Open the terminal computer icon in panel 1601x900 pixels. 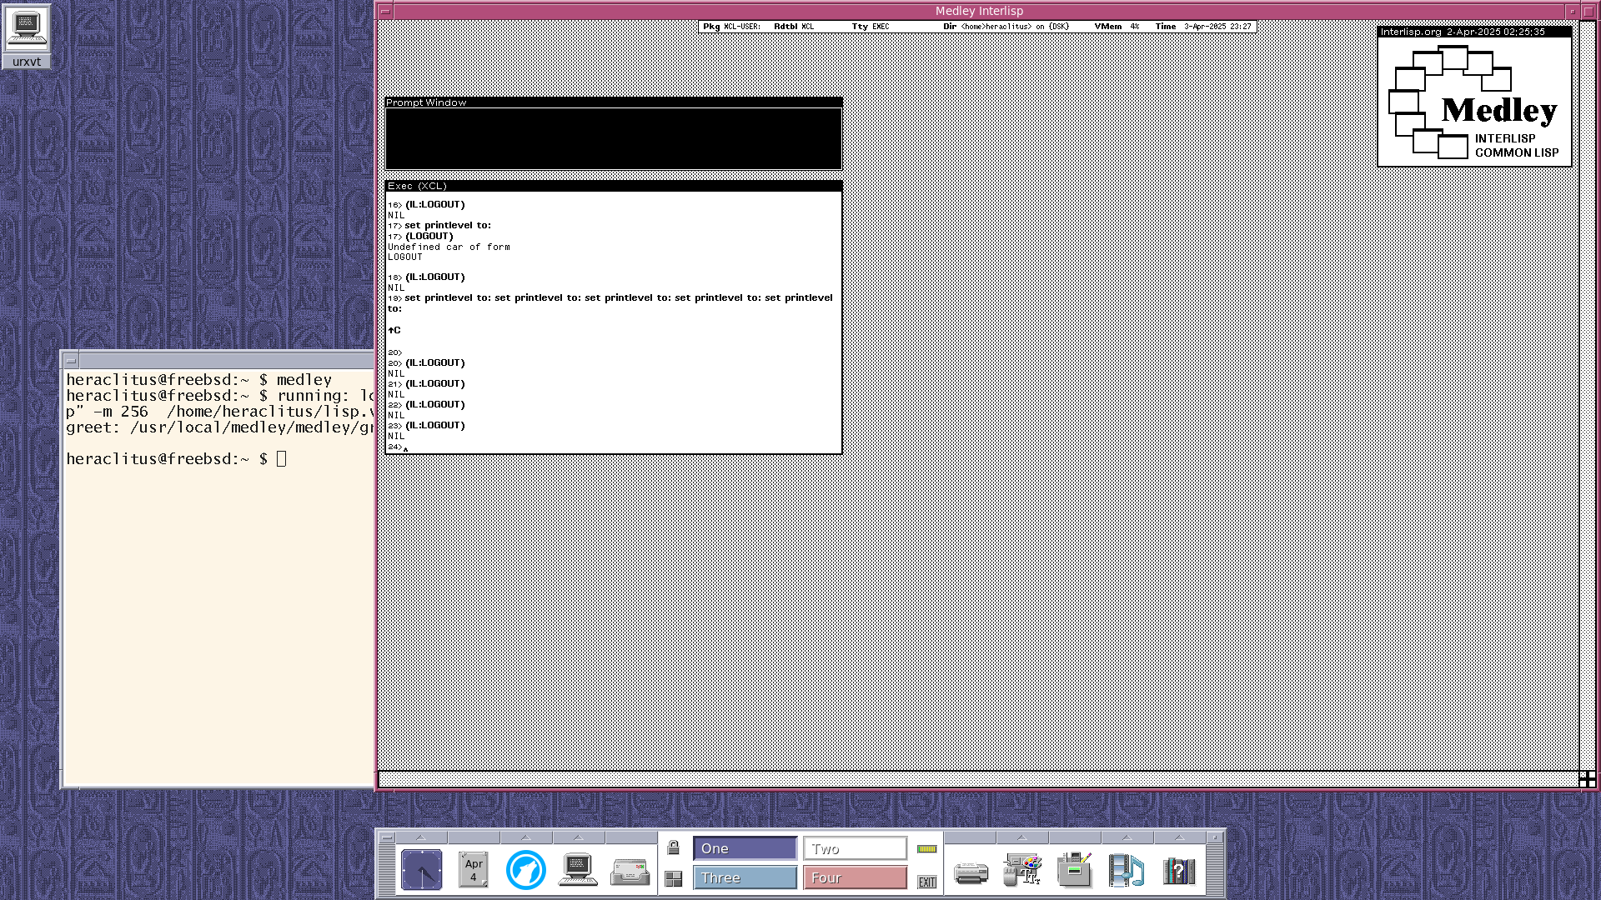pyautogui.click(x=577, y=870)
